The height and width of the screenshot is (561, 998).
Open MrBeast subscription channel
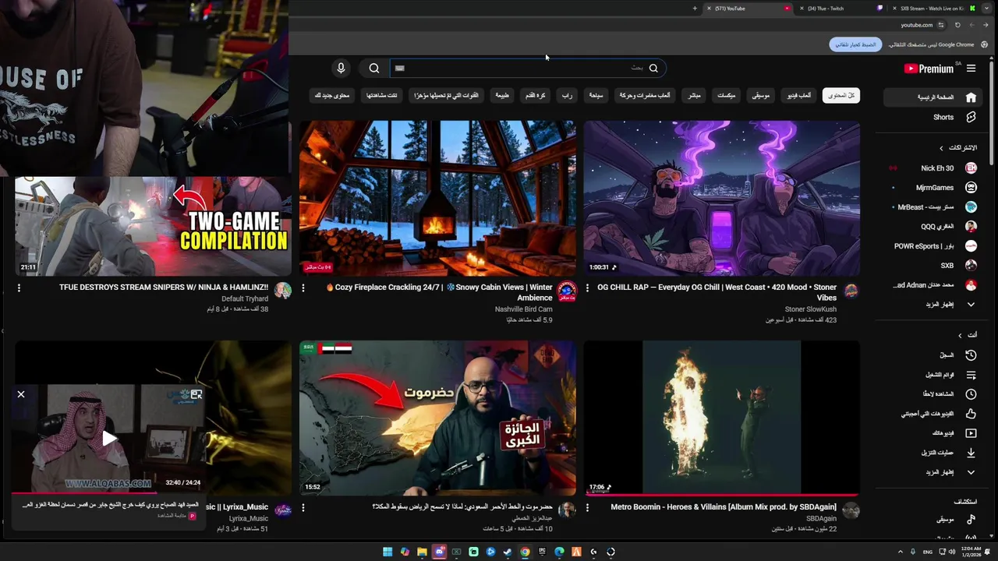(933, 207)
